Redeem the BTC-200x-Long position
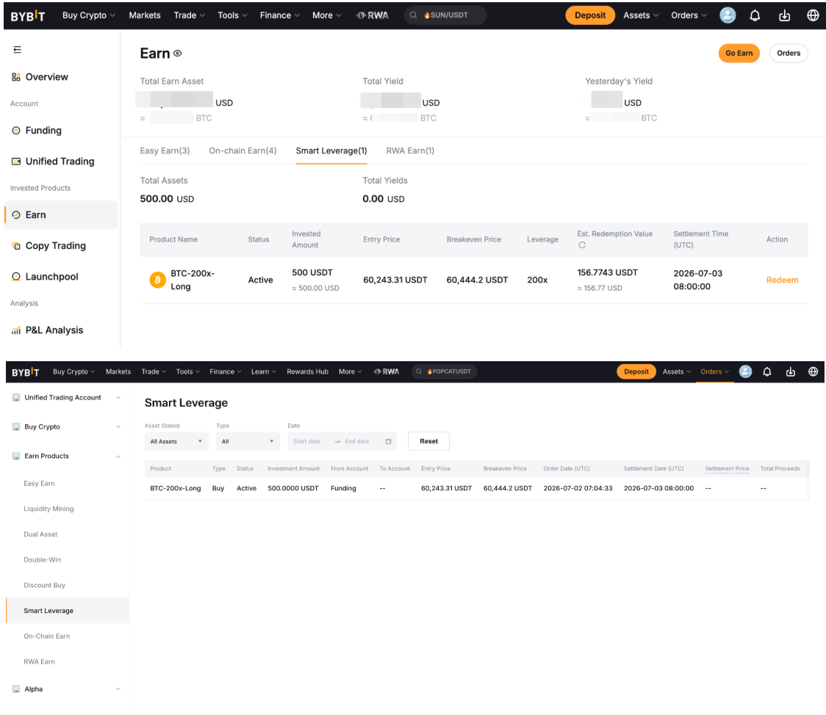This screenshot has width=826, height=715. pos(783,280)
